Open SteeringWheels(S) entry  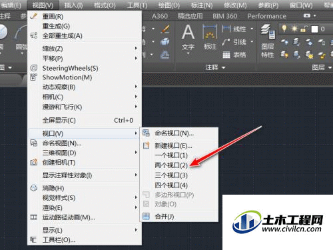[85, 68]
